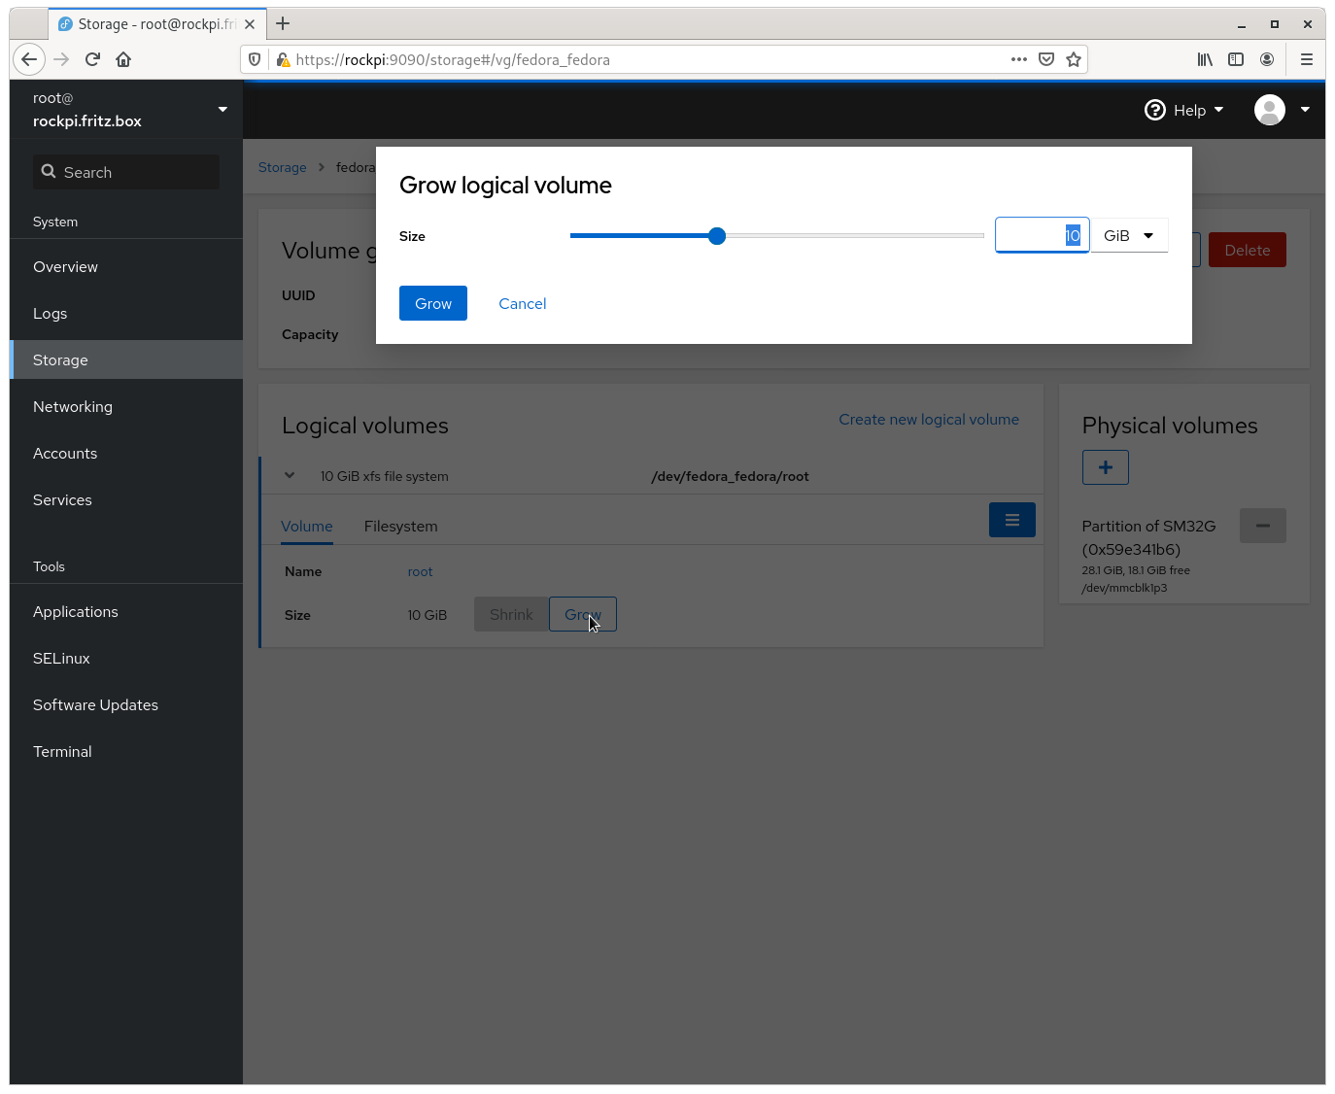
Task: Open a new browser tab
Action: 283,23
